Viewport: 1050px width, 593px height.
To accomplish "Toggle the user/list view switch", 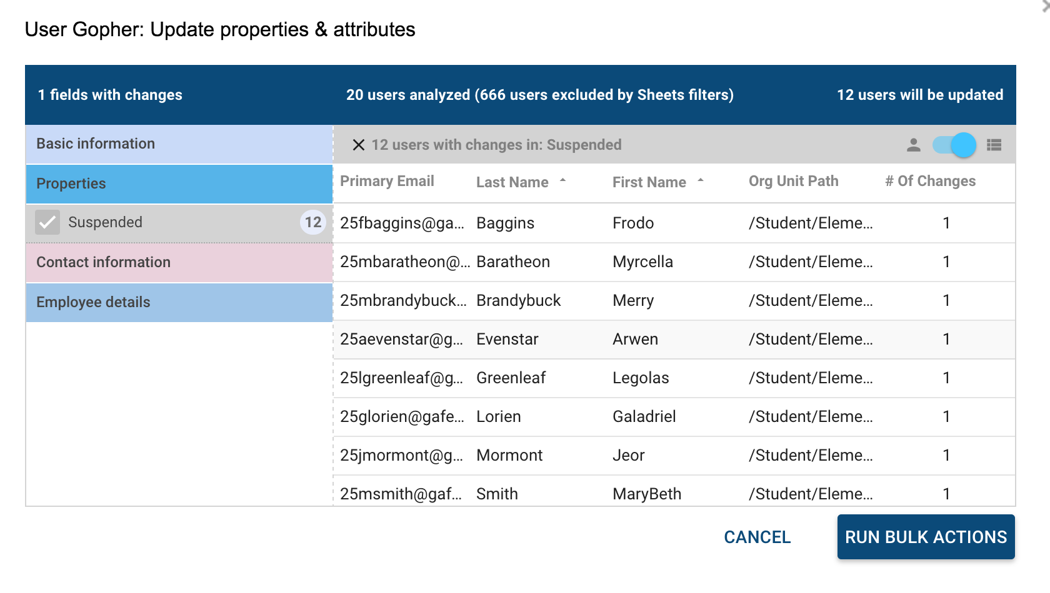I will tap(954, 145).
